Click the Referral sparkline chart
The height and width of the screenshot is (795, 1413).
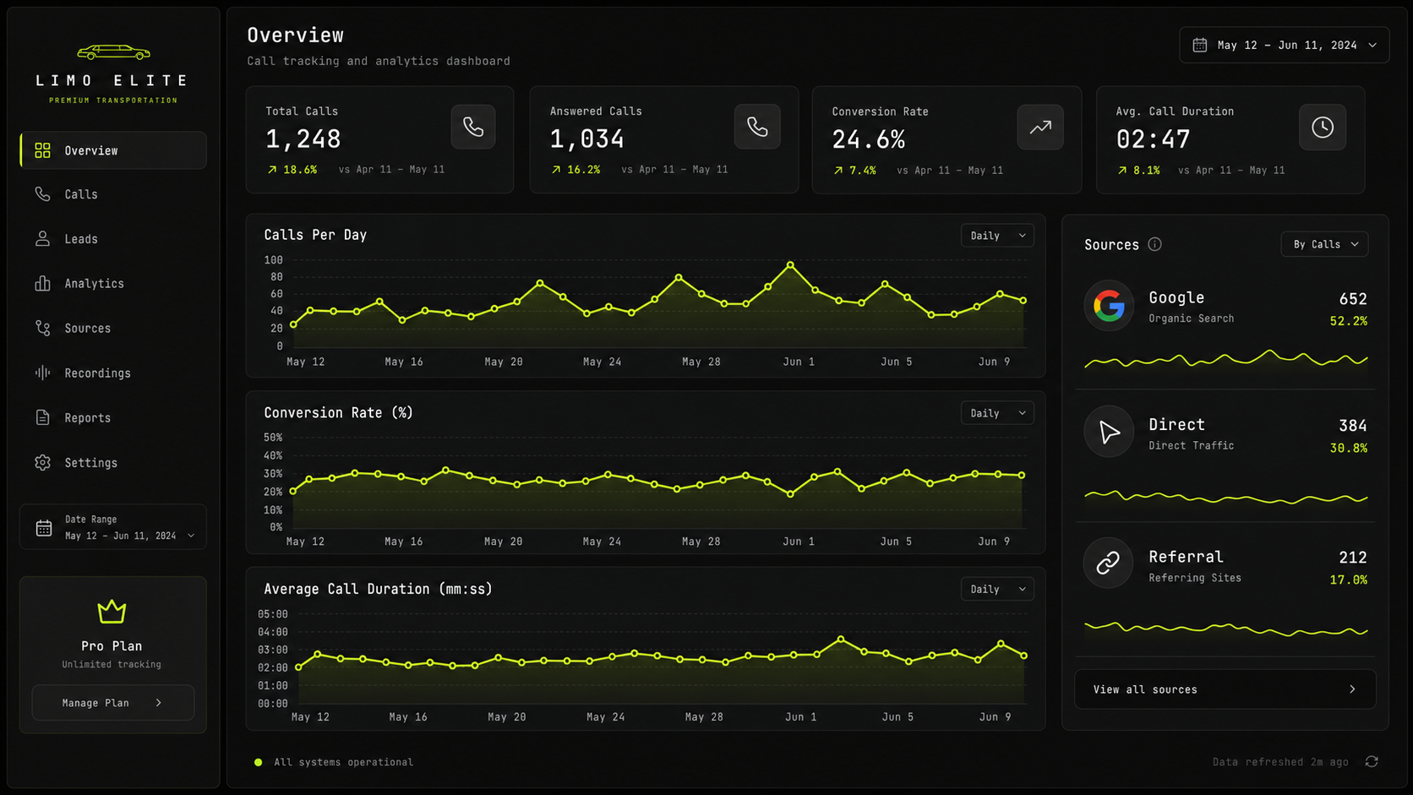pyautogui.click(x=1225, y=629)
